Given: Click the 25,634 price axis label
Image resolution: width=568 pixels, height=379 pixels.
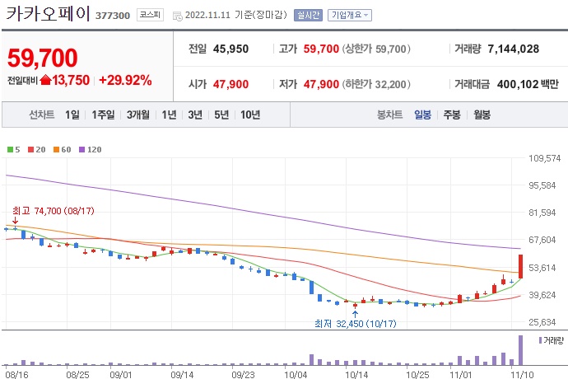Looking at the screenshot, I should [x=542, y=322].
